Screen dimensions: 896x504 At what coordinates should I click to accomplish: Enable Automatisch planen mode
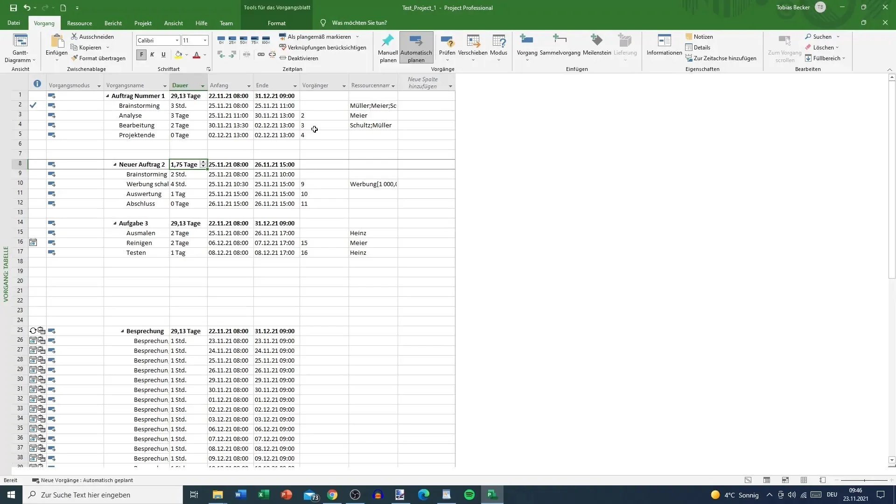pyautogui.click(x=416, y=48)
